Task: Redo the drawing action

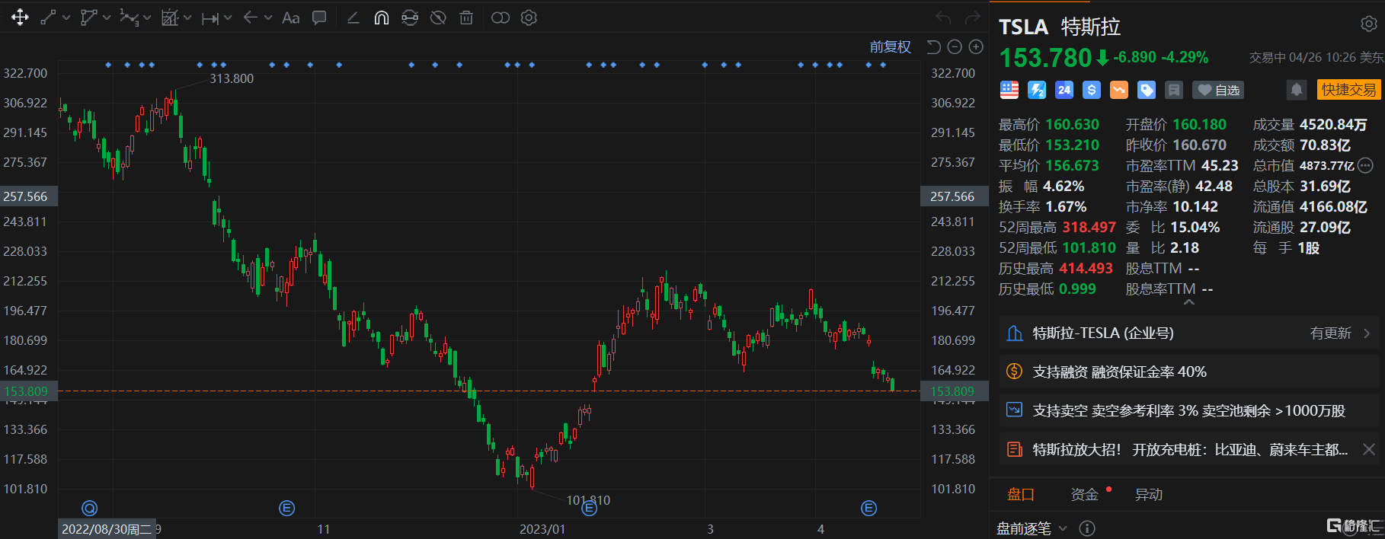Action: click(x=973, y=18)
